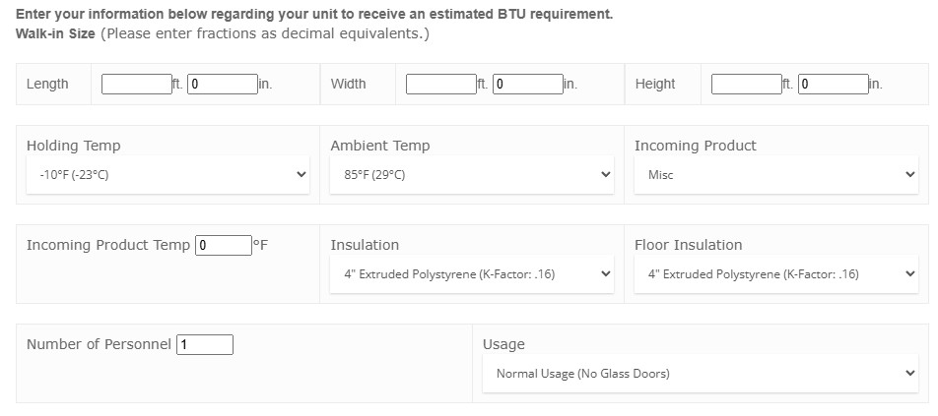This screenshot has width=938, height=416.
Task: Open the Usage dropdown
Action: (701, 374)
